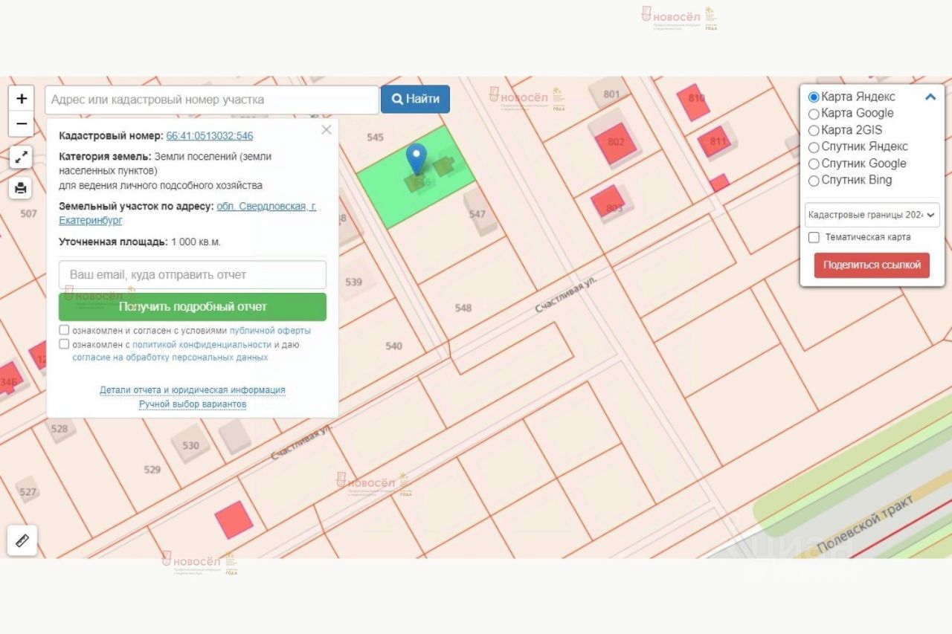
Task: Click building labeled 530 on map
Action: point(191,445)
